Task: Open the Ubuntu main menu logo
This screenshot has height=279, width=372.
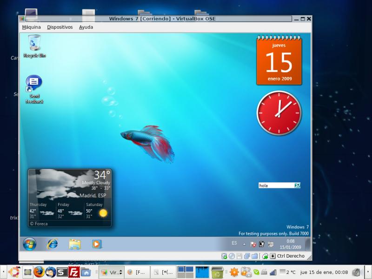Action: tap(14, 272)
